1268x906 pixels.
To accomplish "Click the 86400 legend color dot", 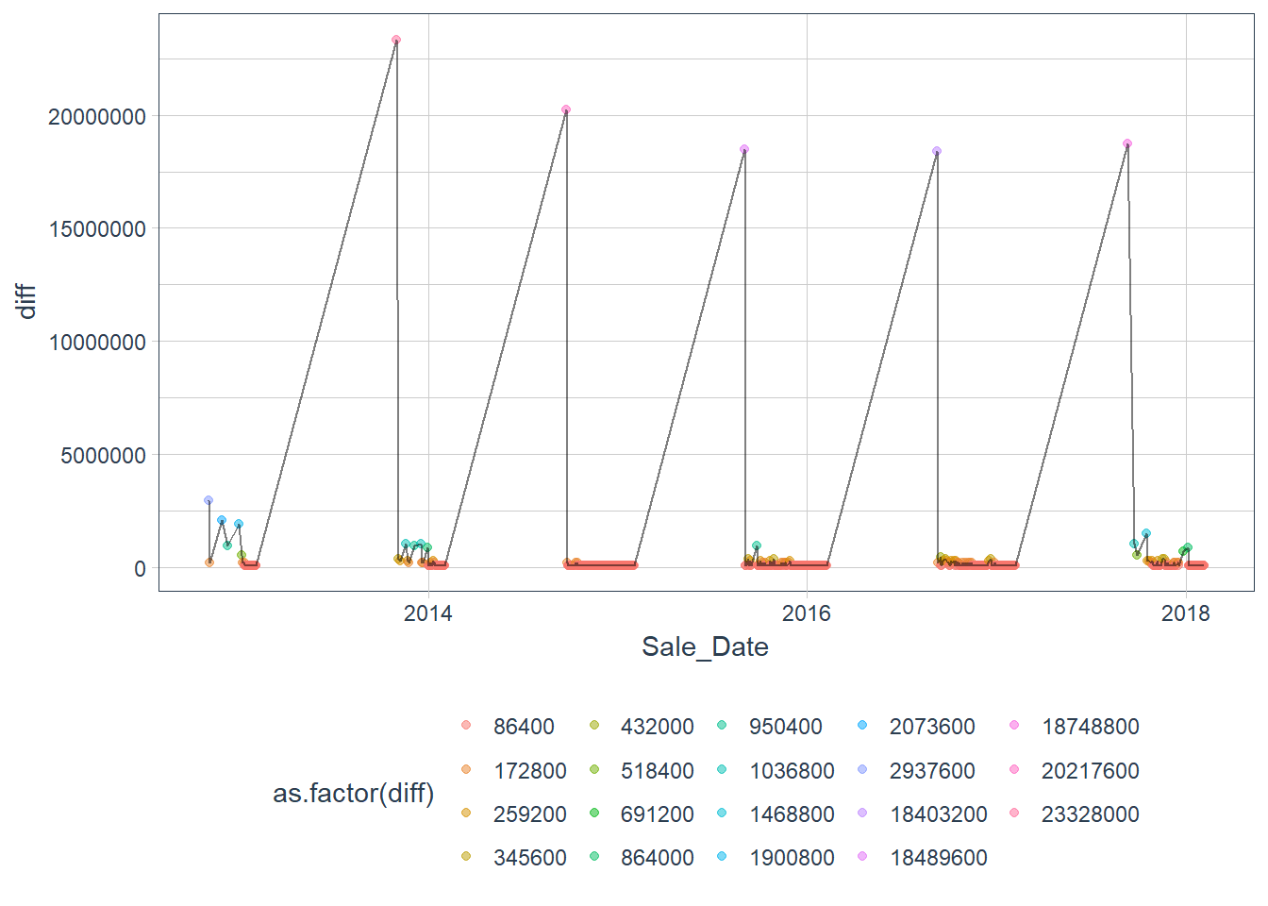I will tap(466, 726).
